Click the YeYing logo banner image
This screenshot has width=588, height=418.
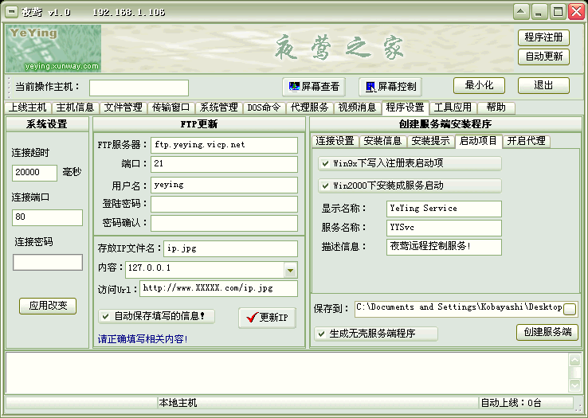click(53, 48)
